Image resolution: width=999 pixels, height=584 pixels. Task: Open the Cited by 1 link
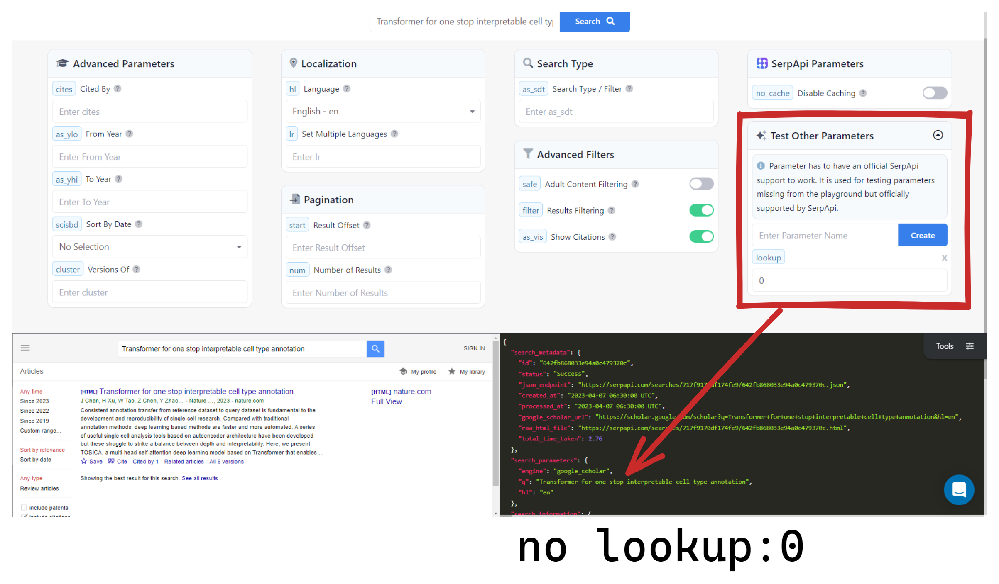145,461
